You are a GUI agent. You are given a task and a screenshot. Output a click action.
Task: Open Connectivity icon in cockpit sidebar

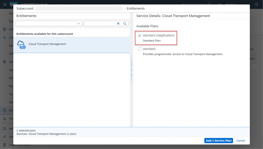[x=5, y=37]
